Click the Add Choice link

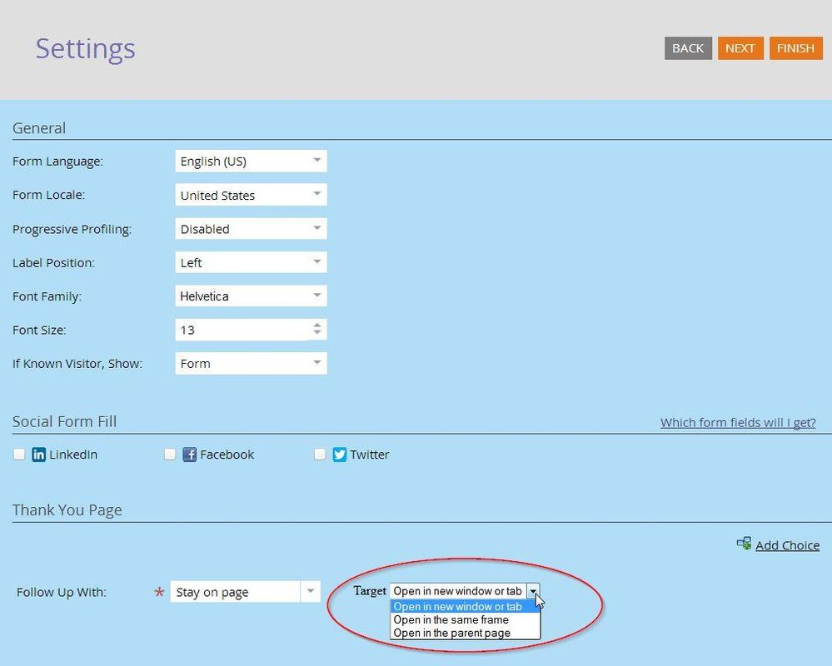pyautogui.click(x=787, y=545)
